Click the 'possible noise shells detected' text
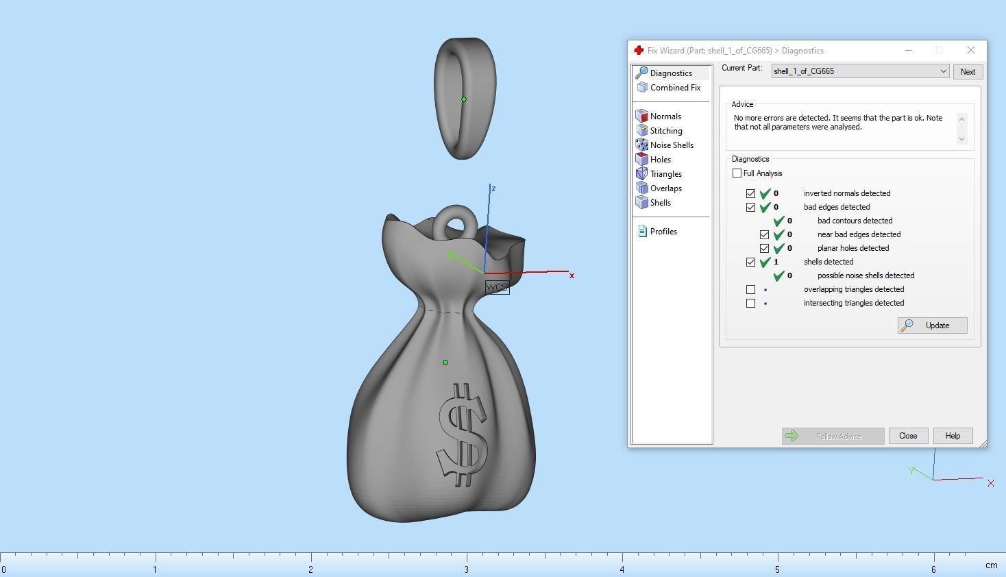The image size is (1006, 577). click(x=866, y=275)
